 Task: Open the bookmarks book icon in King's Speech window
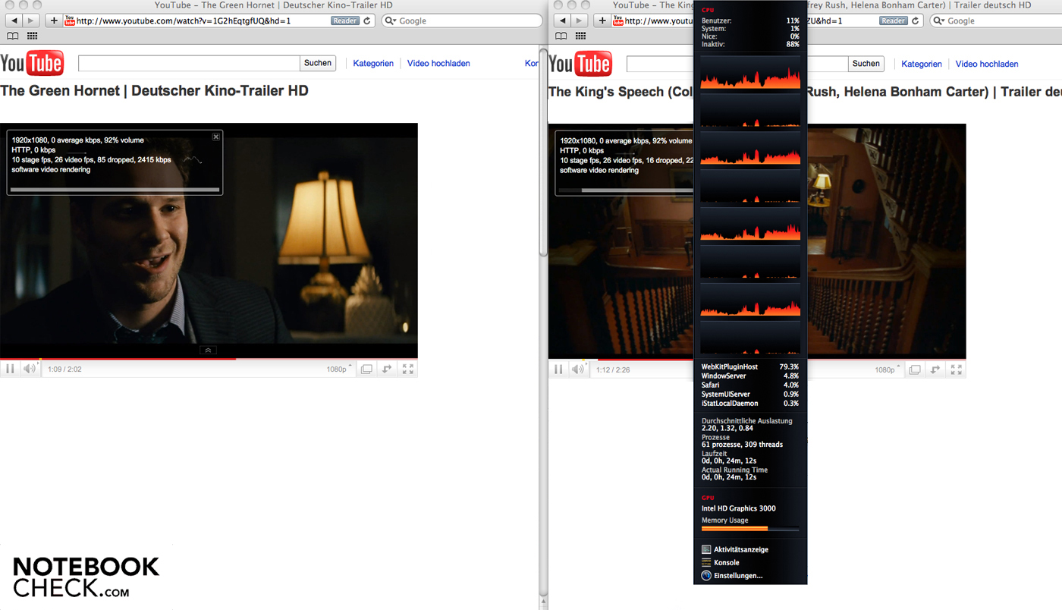[x=561, y=36]
